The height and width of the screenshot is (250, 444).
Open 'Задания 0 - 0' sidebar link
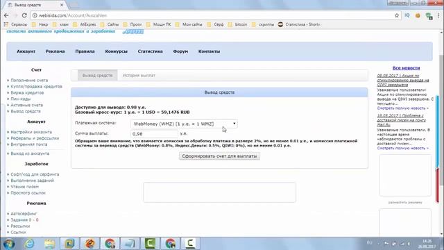24,220
